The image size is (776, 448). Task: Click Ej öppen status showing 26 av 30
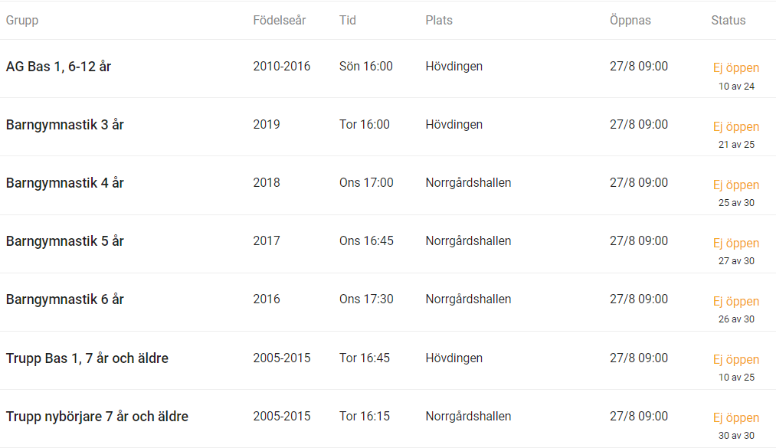pos(736,301)
